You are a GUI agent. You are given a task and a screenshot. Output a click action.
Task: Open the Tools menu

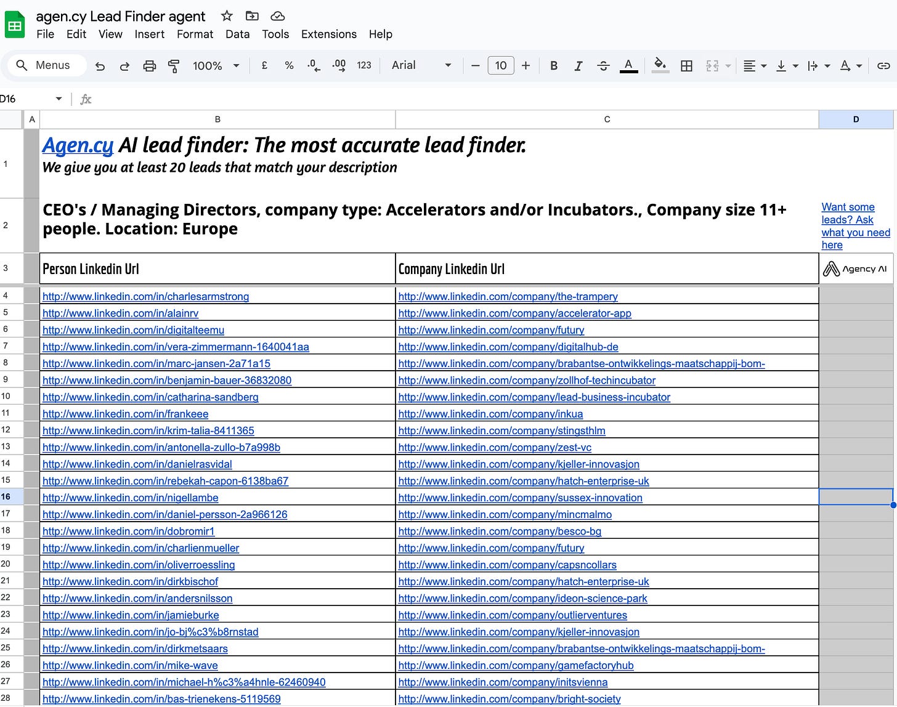275,34
